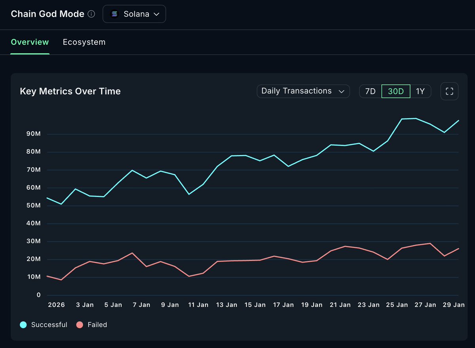Image resolution: width=475 pixels, height=348 pixels.
Task: Click the Chain God Mode title
Action: coord(47,14)
